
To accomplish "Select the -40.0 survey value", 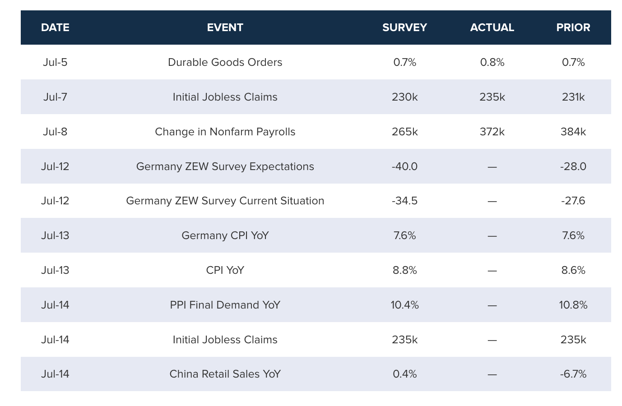I will (404, 166).
